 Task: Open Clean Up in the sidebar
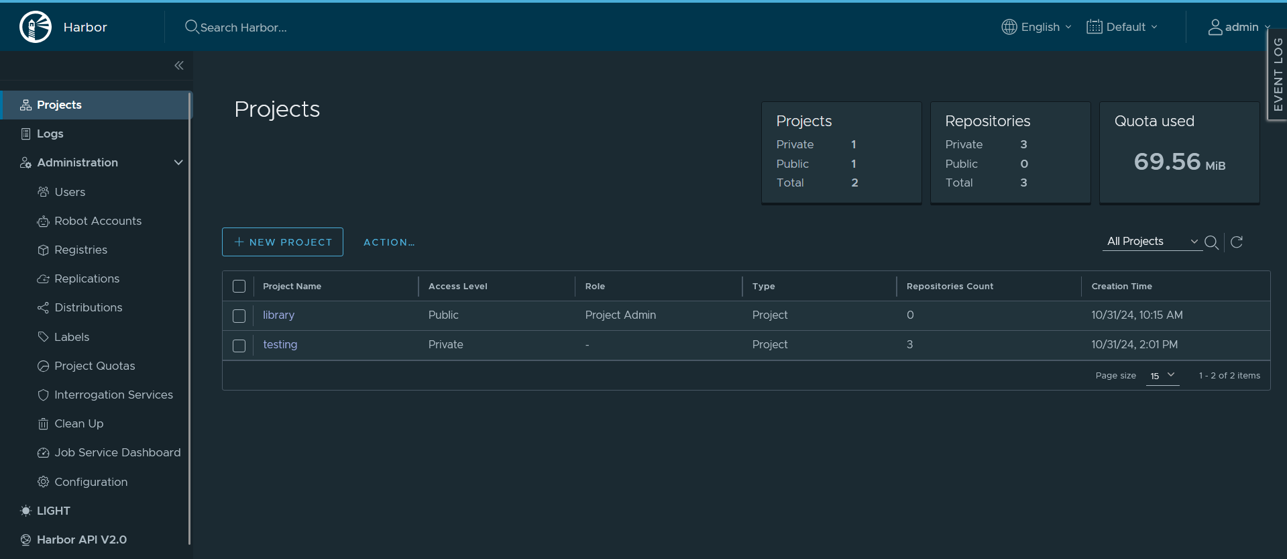[78, 423]
